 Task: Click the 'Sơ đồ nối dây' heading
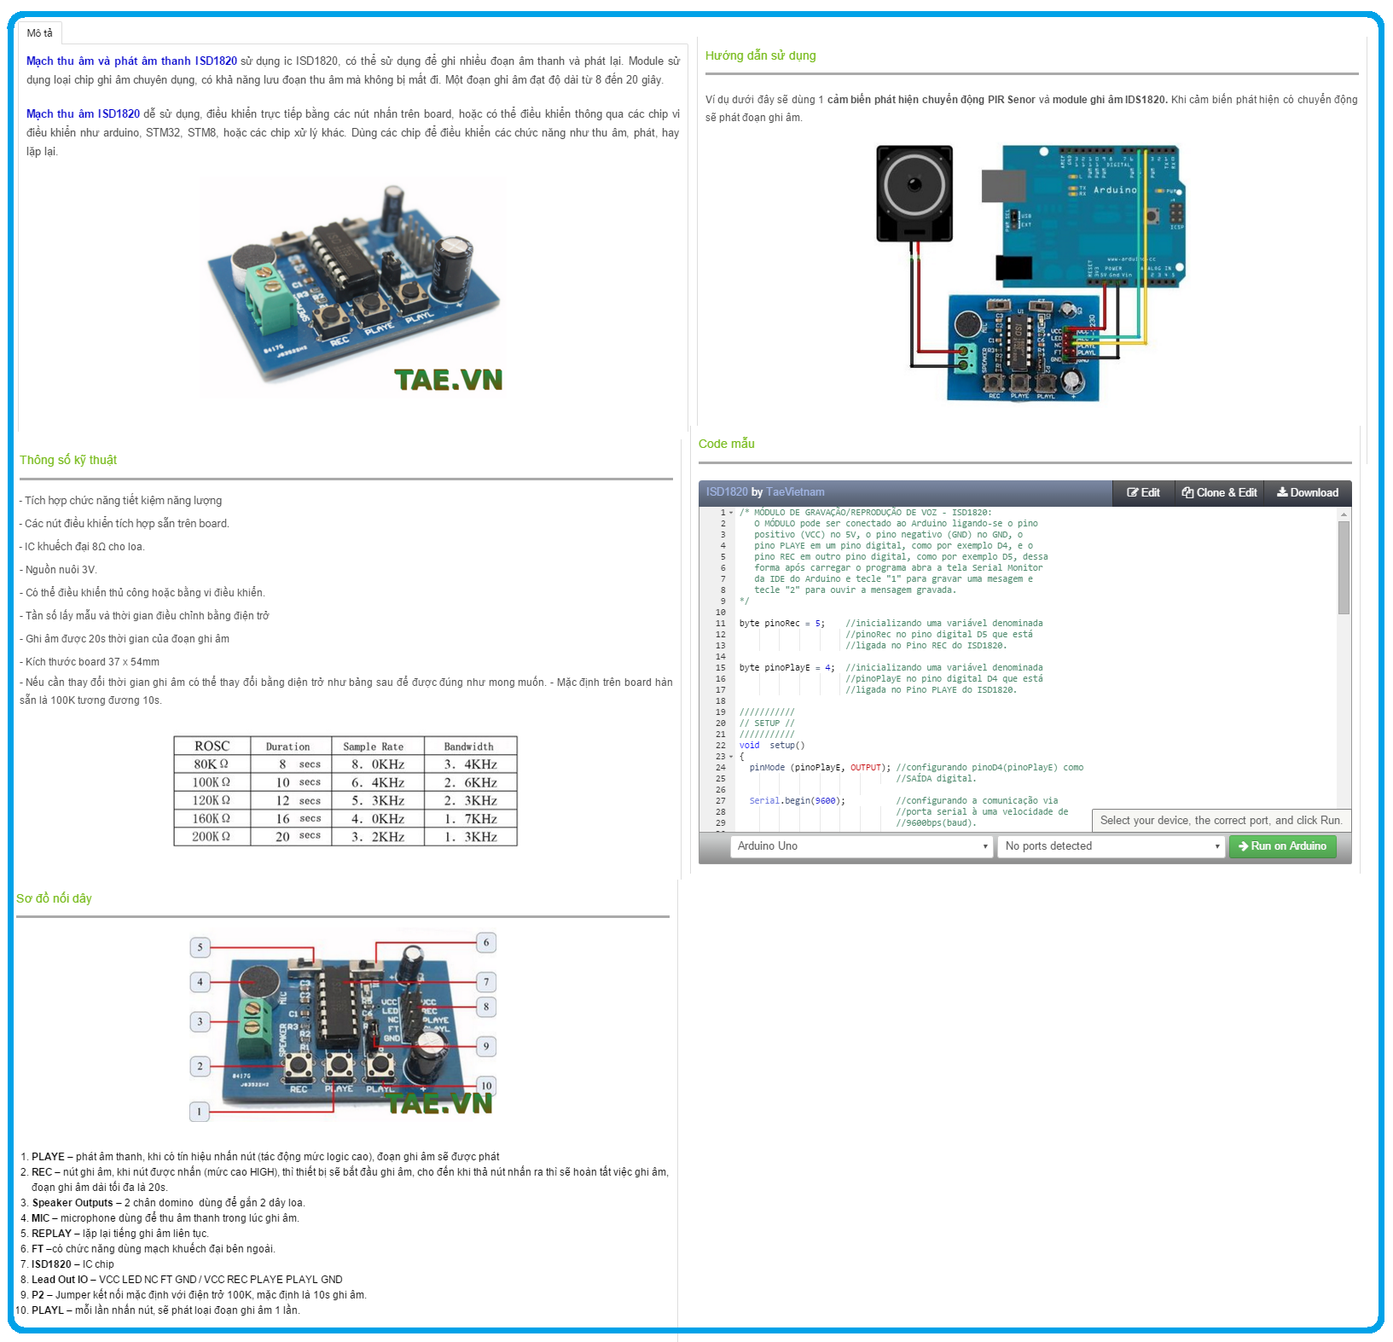click(x=54, y=898)
